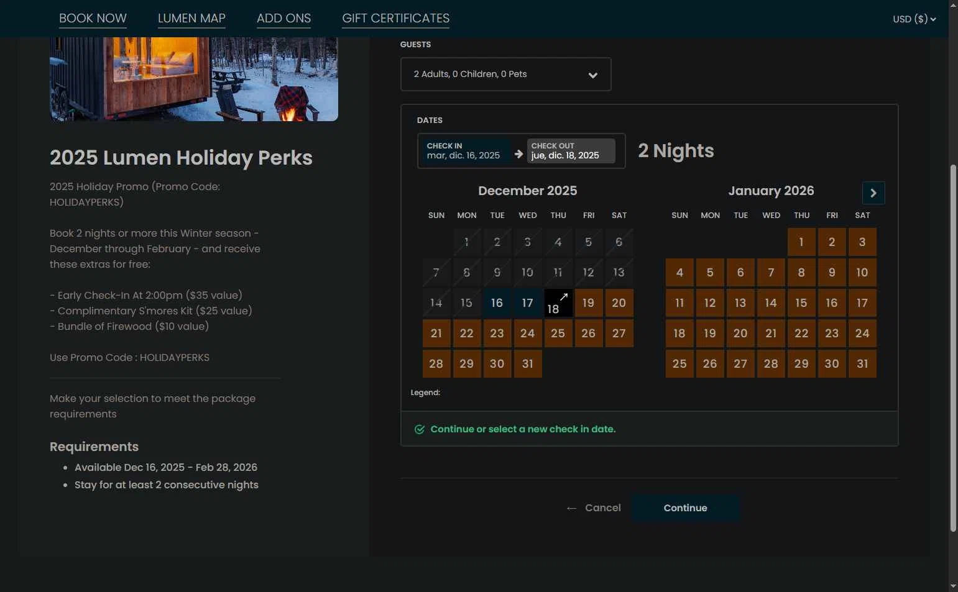Image resolution: width=958 pixels, height=592 pixels.
Task: Select December 17 on calendar
Action: 527,303
